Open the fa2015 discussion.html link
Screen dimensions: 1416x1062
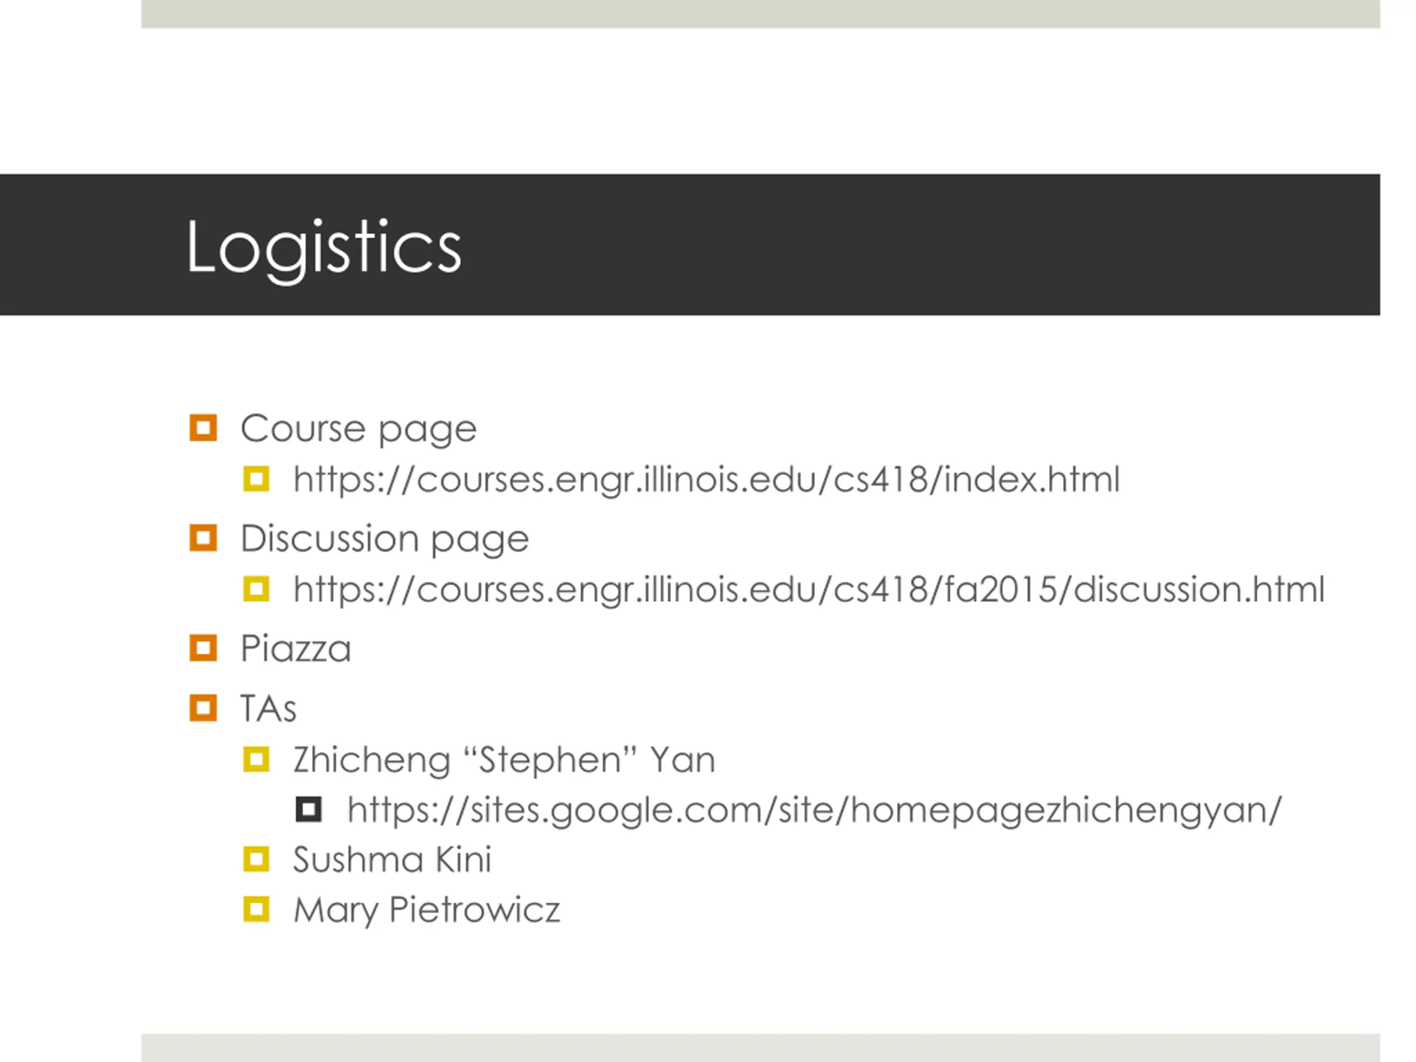(809, 590)
